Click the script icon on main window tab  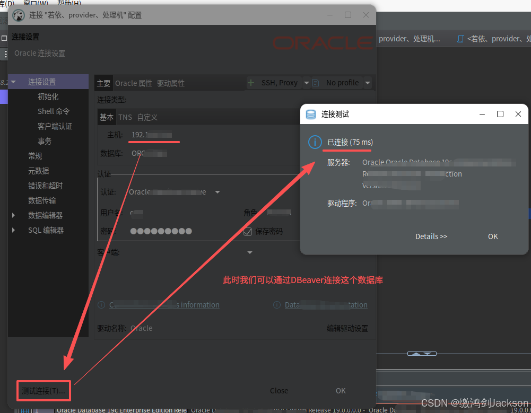[x=460, y=39]
